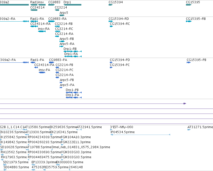The width and height of the screenshot is (213, 171).
Task: Select the CG15394-RC transcript label
Action: pyautogui.click(x=120, y=24)
